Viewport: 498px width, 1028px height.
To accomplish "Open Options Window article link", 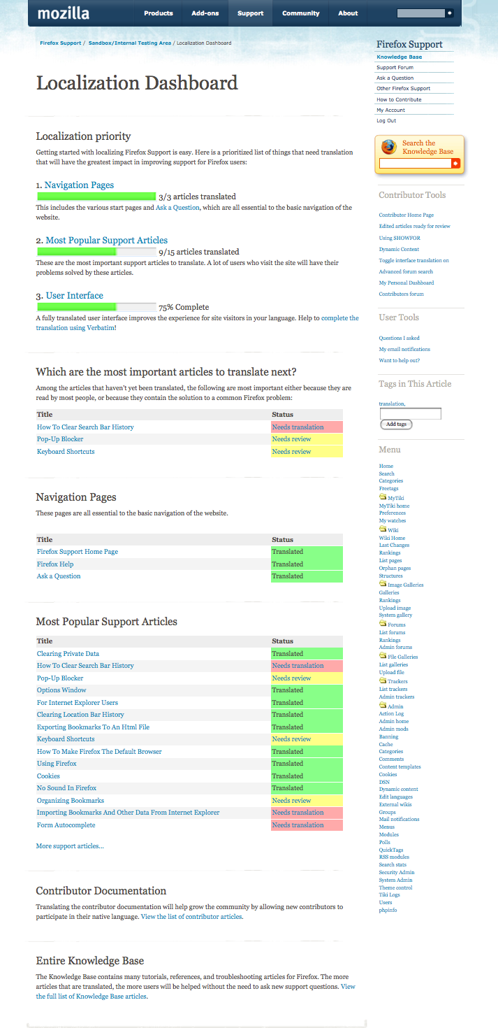I will (61, 690).
